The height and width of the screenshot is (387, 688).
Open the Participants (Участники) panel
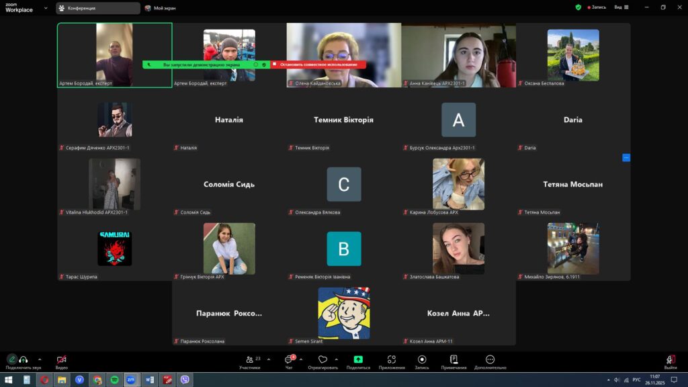249,360
